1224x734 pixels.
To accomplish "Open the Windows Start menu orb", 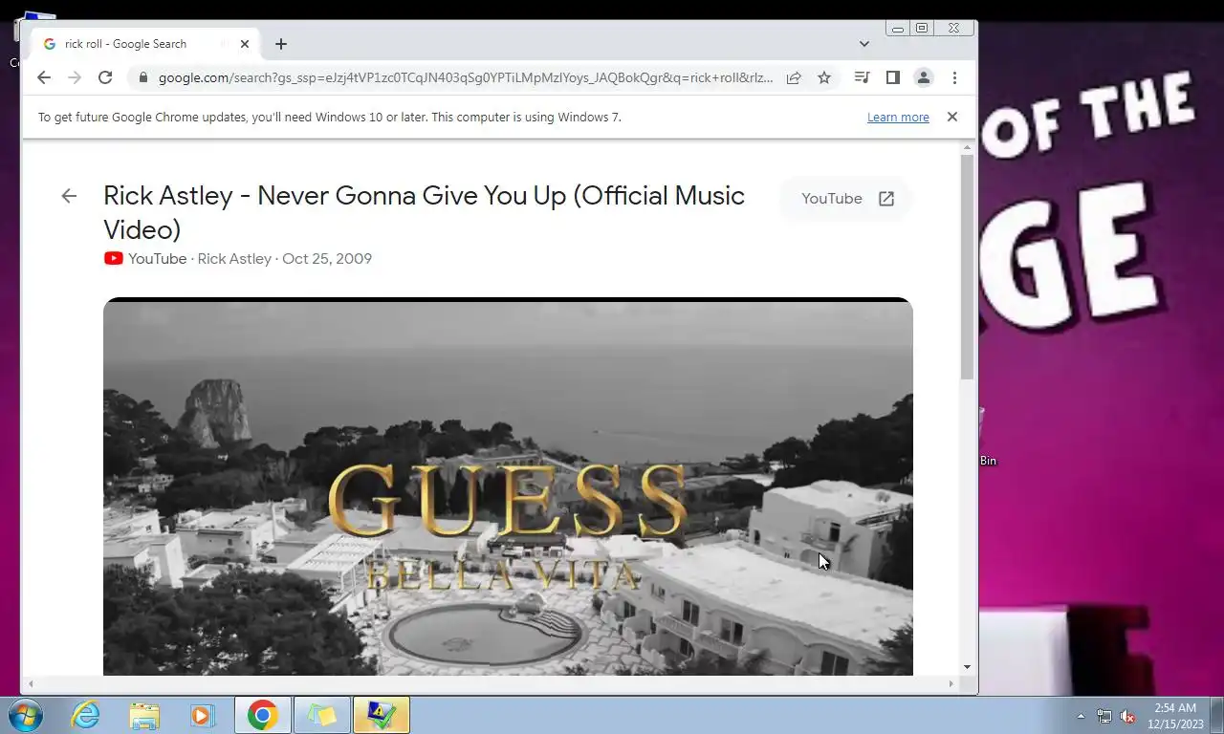I will [x=26, y=715].
